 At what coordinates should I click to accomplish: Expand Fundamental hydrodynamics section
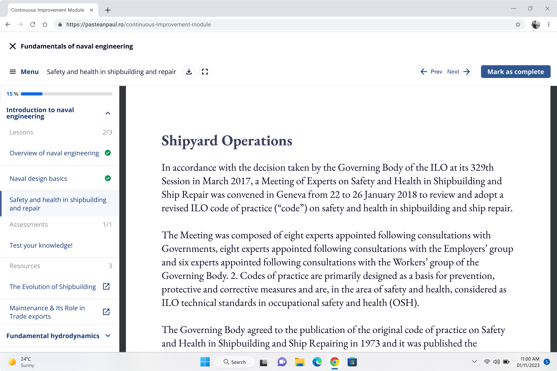[x=108, y=336]
